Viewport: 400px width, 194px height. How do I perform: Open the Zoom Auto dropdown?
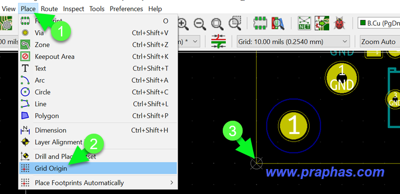pyautogui.click(x=380, y=41)
